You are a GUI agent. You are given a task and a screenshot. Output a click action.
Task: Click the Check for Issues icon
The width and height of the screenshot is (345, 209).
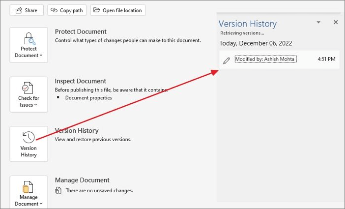tap(29, 88)
